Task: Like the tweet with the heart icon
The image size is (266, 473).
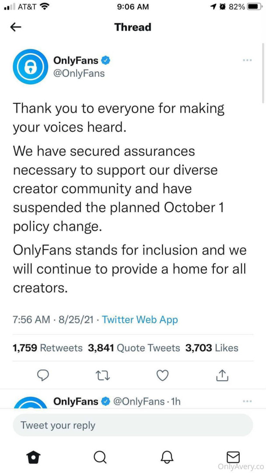Action: pos(162,375)
